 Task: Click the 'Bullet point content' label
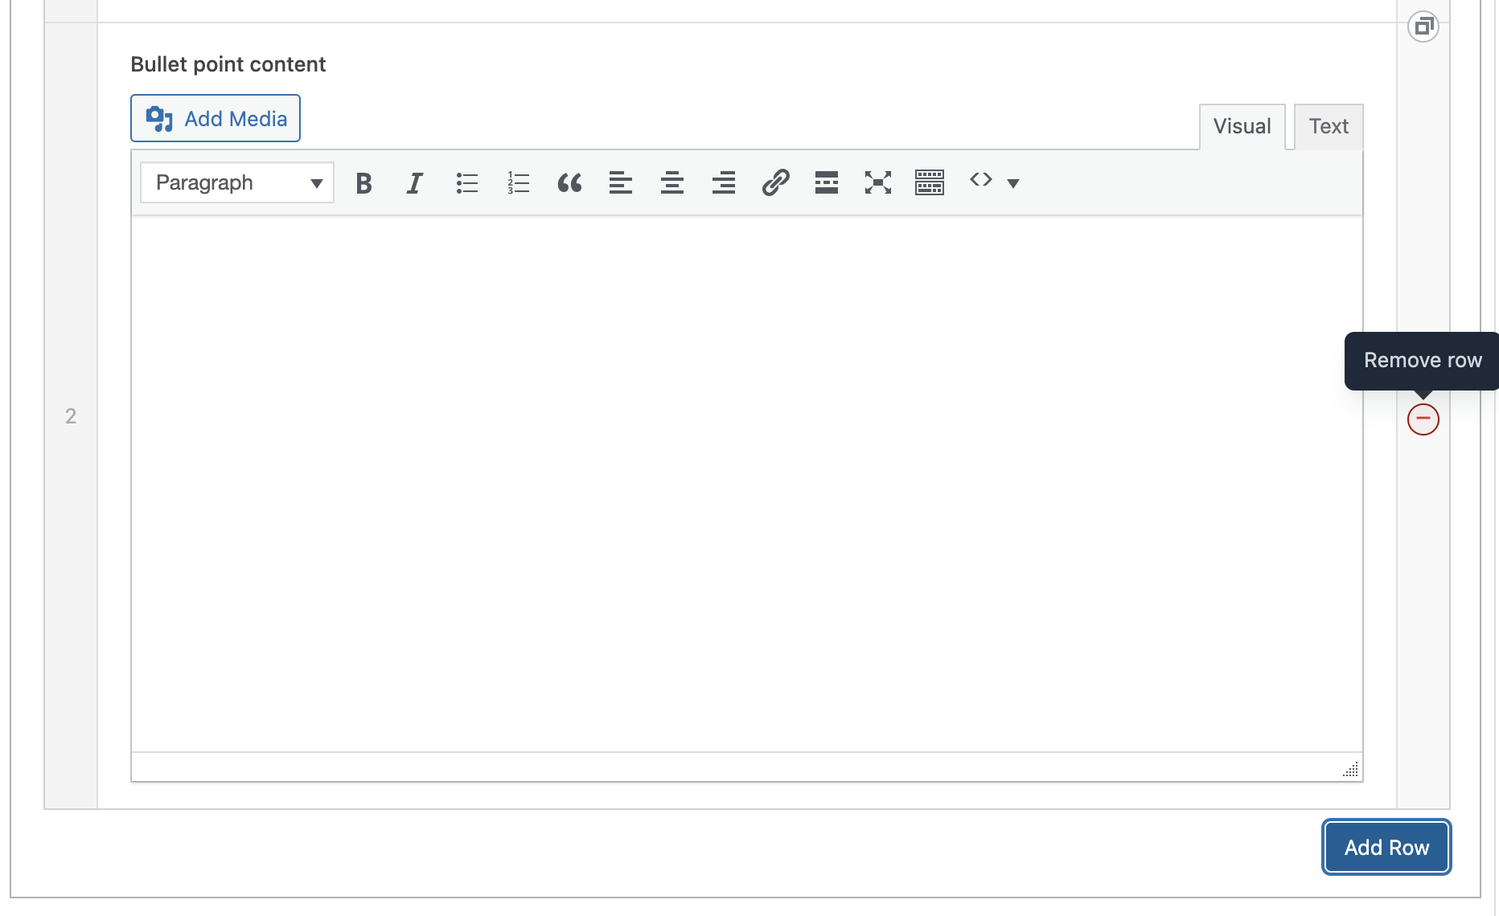(x=228, y=64)
